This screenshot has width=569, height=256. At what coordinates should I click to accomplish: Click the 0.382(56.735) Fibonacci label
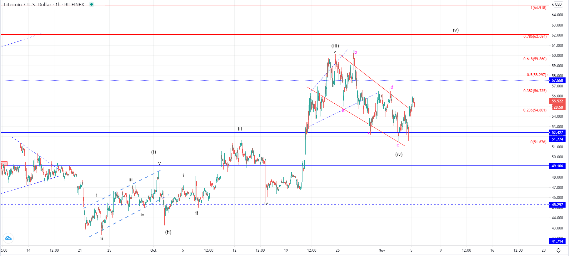coord(535,91)
